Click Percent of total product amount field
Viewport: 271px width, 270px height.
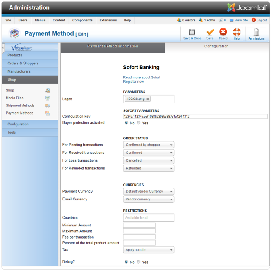[139, 243]
